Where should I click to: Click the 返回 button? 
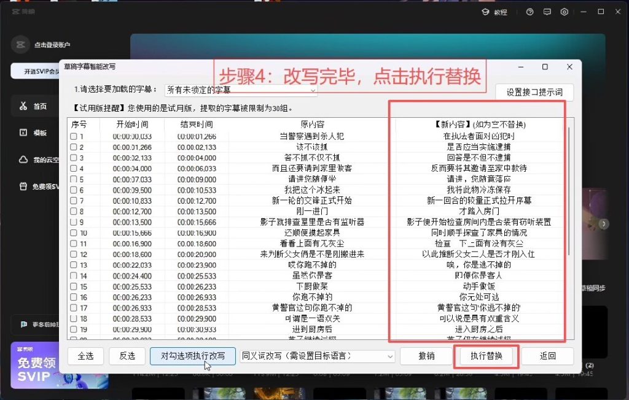coord(547,356)
